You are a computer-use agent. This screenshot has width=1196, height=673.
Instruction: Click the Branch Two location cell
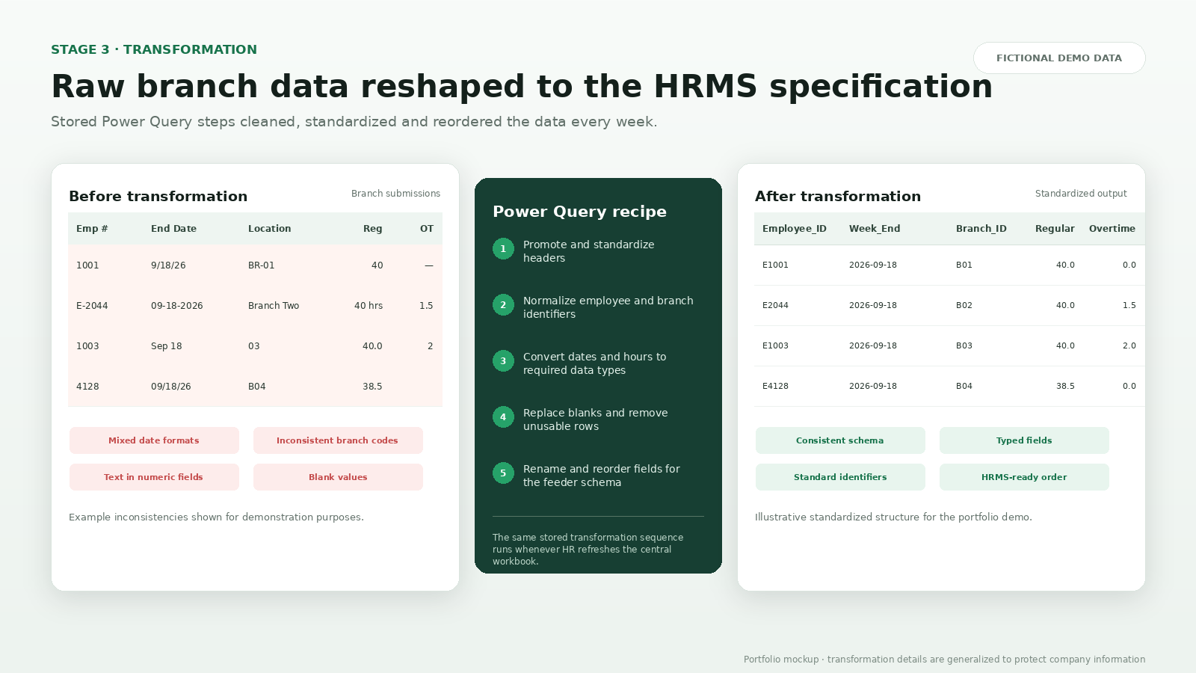[274, 306]
